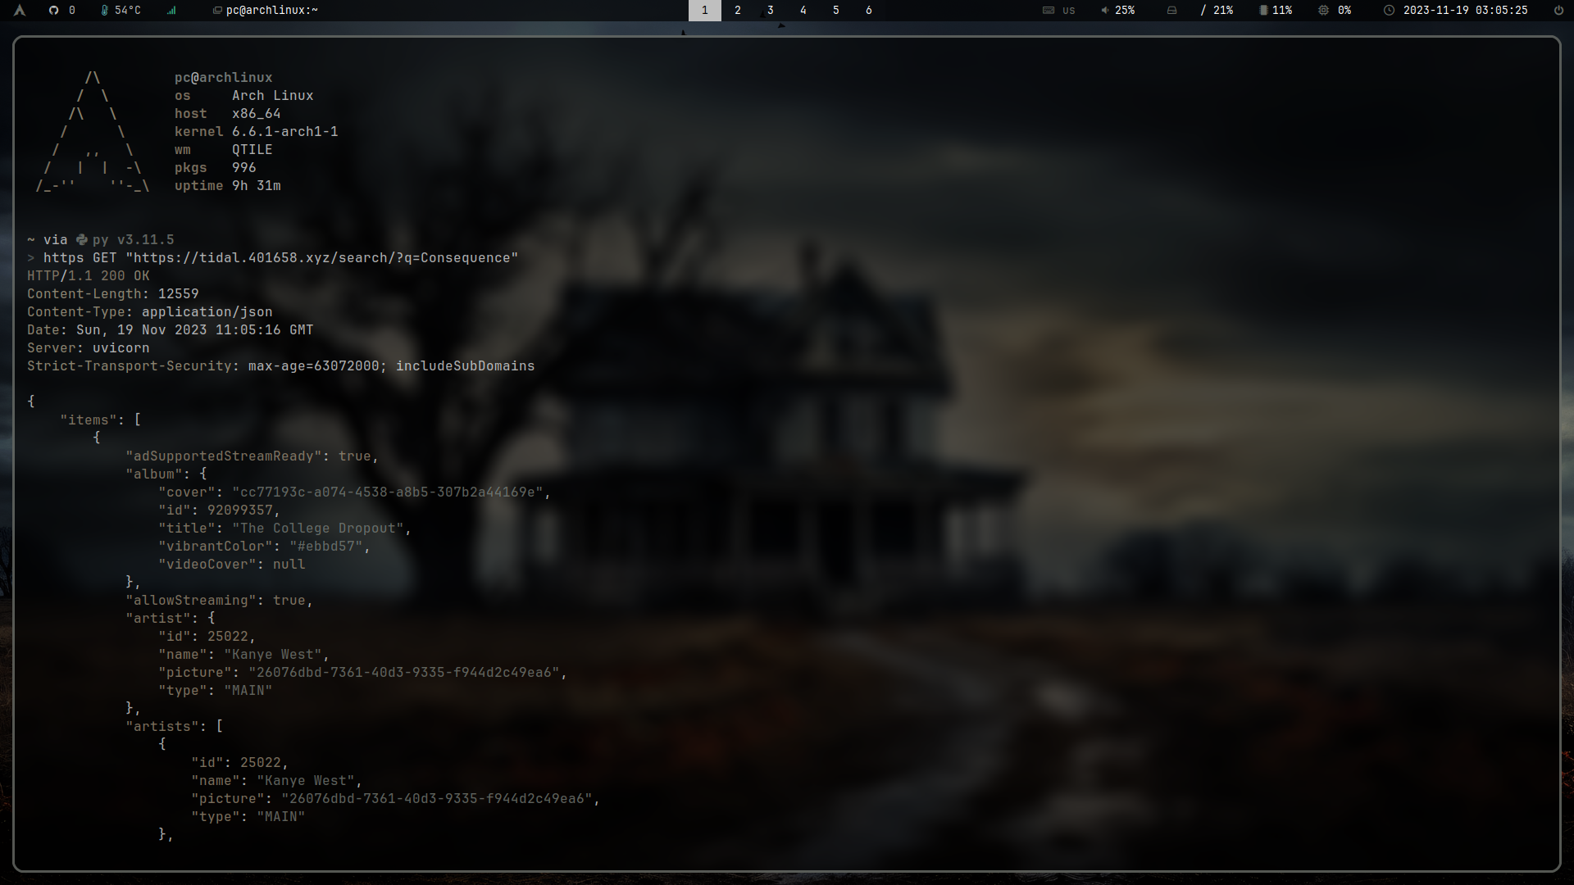This screenshot has width=1574, height=885.
Task: Click the 25% volume level text
Action: click(x=1125, y=11)
